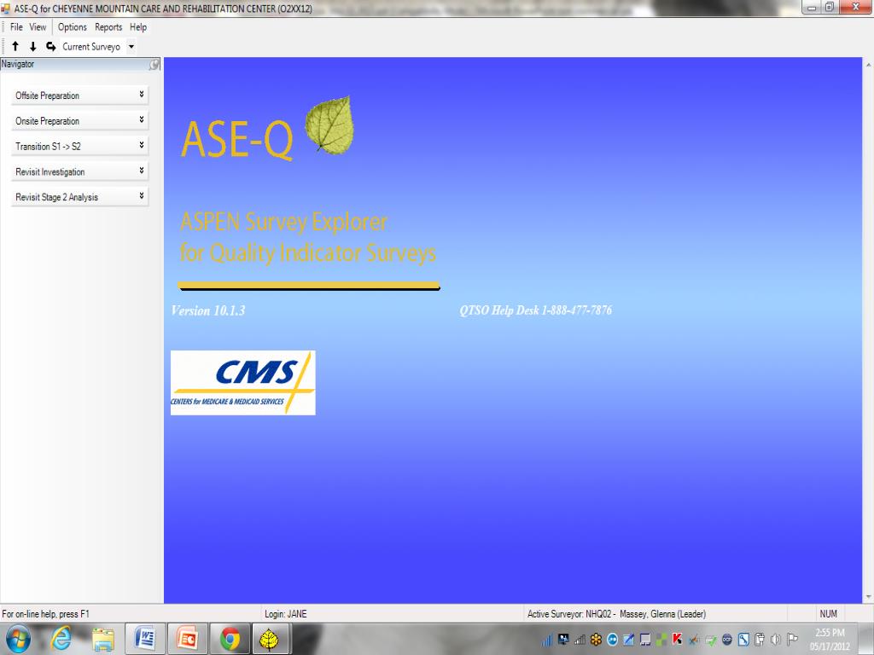The height and width of the screenshot is (655, 874).
Task: Open Windows Explorer folder in taskbar
Action: (x=103, y=640)
